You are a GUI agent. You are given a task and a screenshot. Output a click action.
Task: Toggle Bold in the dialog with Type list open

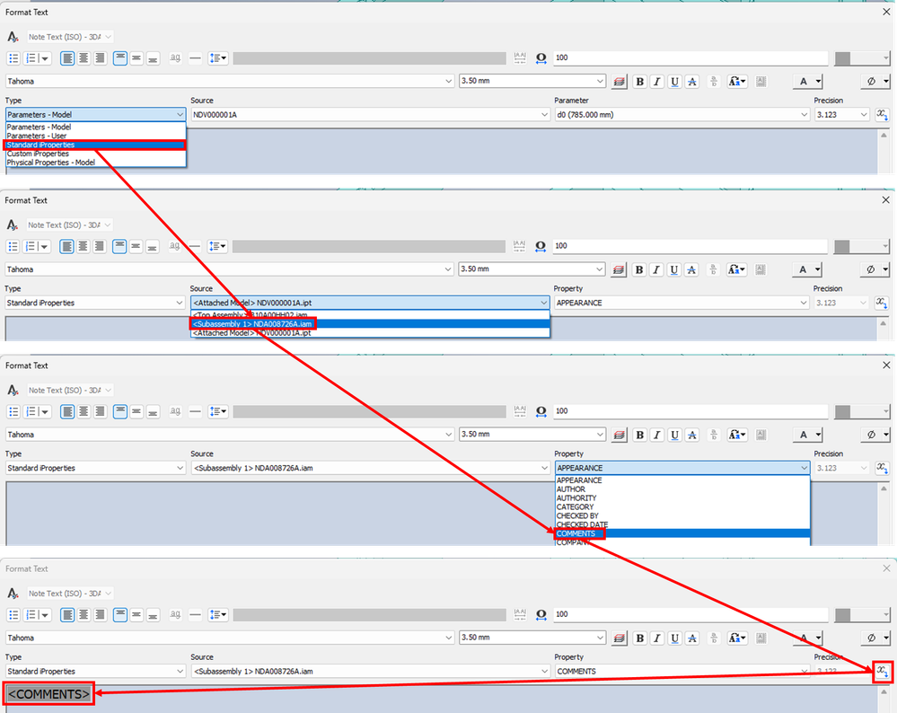coord(639,81)
